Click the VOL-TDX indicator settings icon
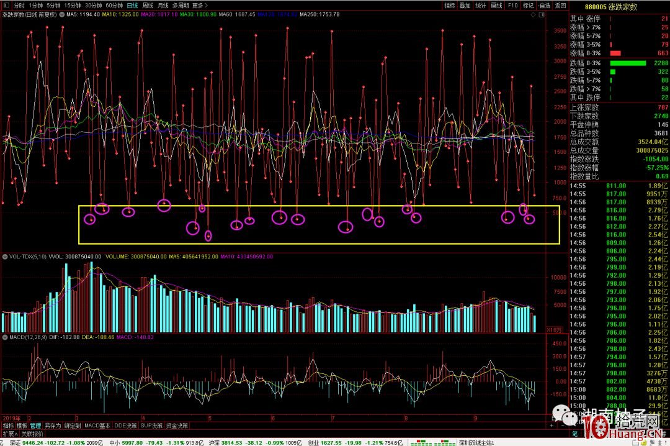Viewport: 670px width, 446px height. 5,257
